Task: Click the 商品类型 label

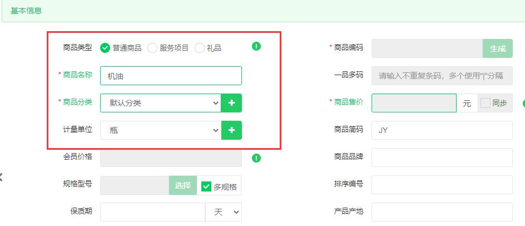Action: (x=77, y=47)
